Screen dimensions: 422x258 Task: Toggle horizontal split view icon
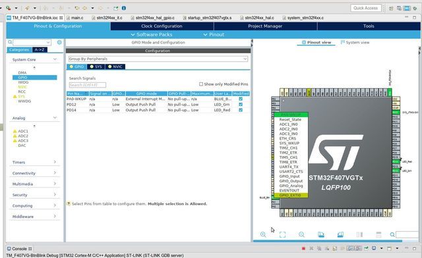coord(378,234)
